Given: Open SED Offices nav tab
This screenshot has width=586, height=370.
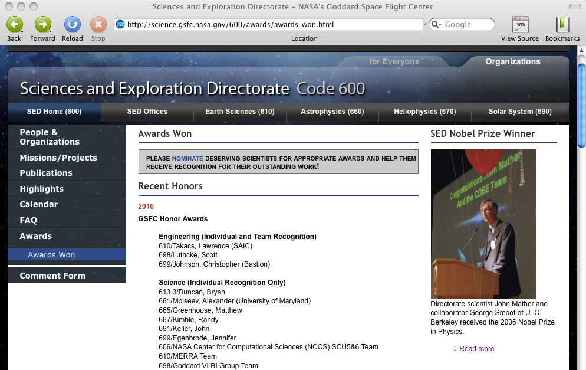Looking at the screenshot, I should (147, 112).
